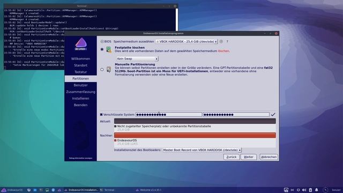Focus the first encryption passphrase field
Screen dimensions: 343x193
[x=169, y=114]
